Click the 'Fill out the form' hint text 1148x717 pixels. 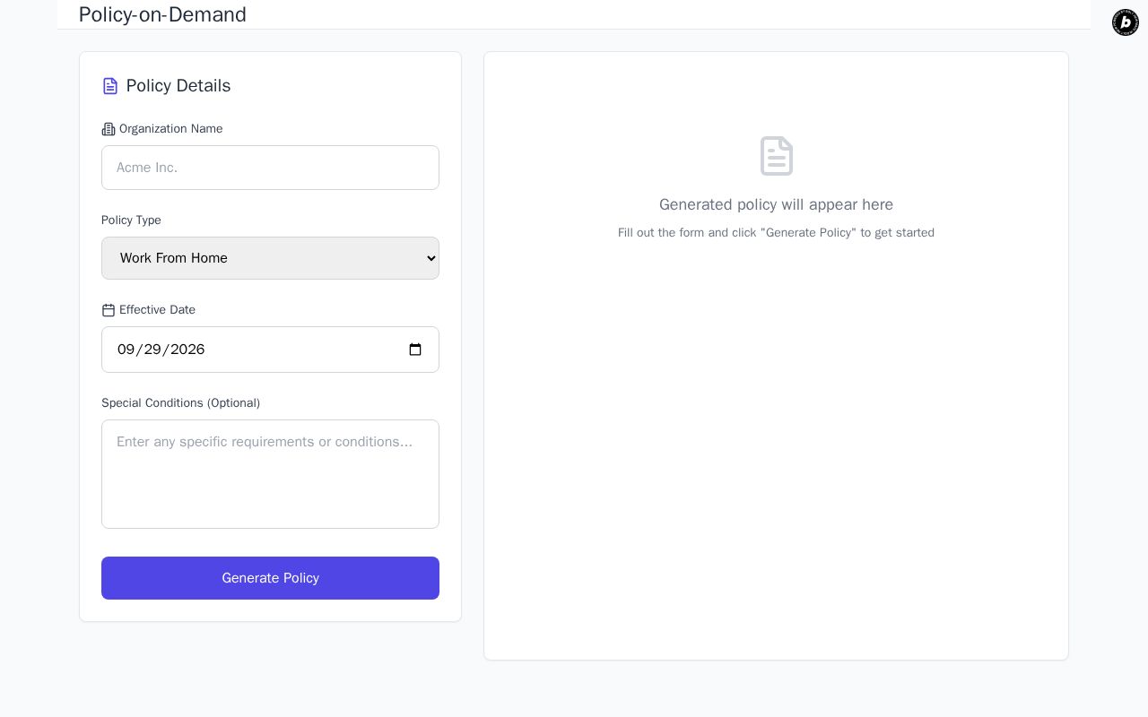click(776, 233)
